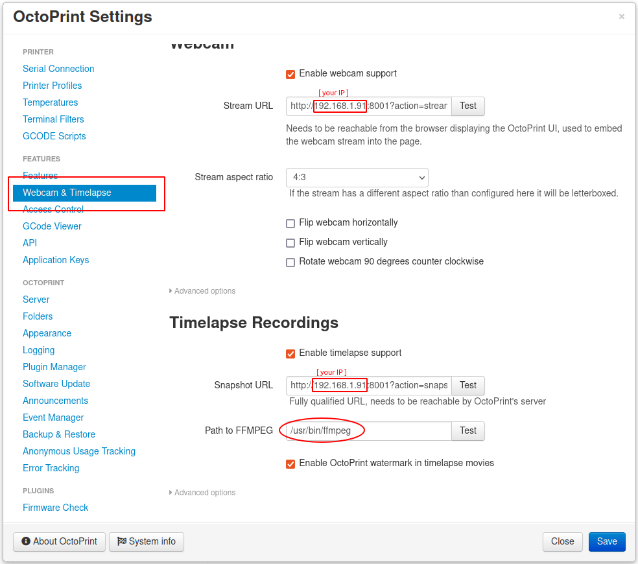This screenshot has height=564, width=638.
Task: Open the Server settings section
Action: [36, 300]
